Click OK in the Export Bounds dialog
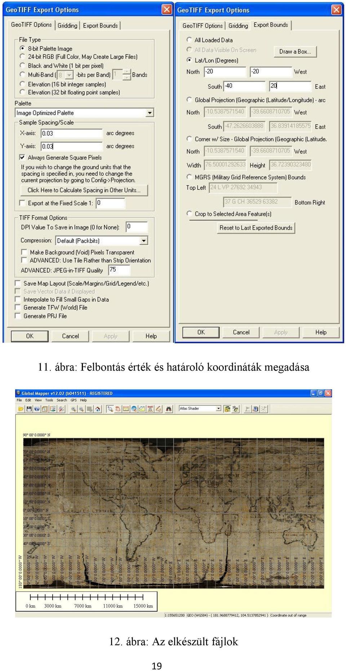The width and height of the screenshot is (346, 671). click(201, 332)
